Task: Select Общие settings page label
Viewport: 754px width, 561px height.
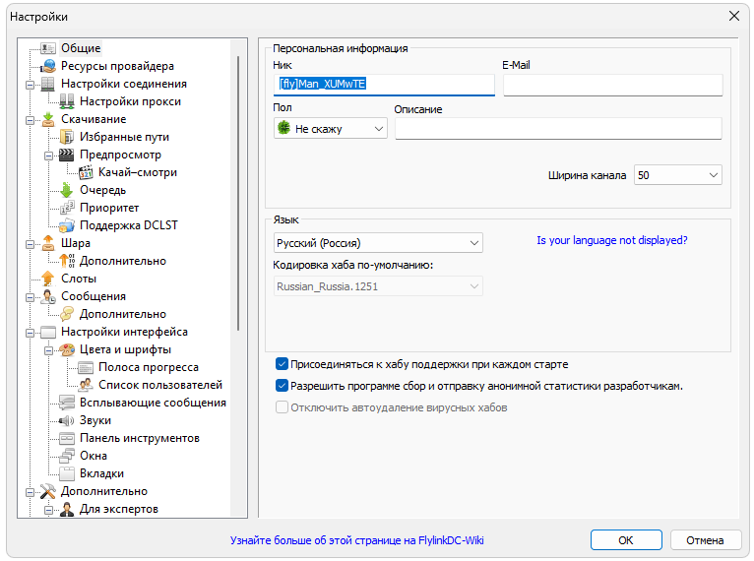Action: click(81, 48)
